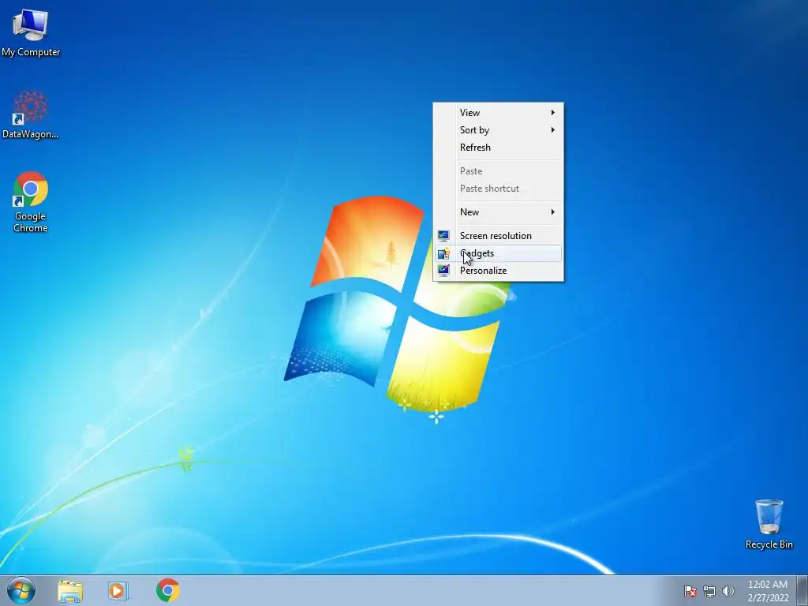Open the New submenu
Screen dimensions: 808x606
tap(498, 211)
